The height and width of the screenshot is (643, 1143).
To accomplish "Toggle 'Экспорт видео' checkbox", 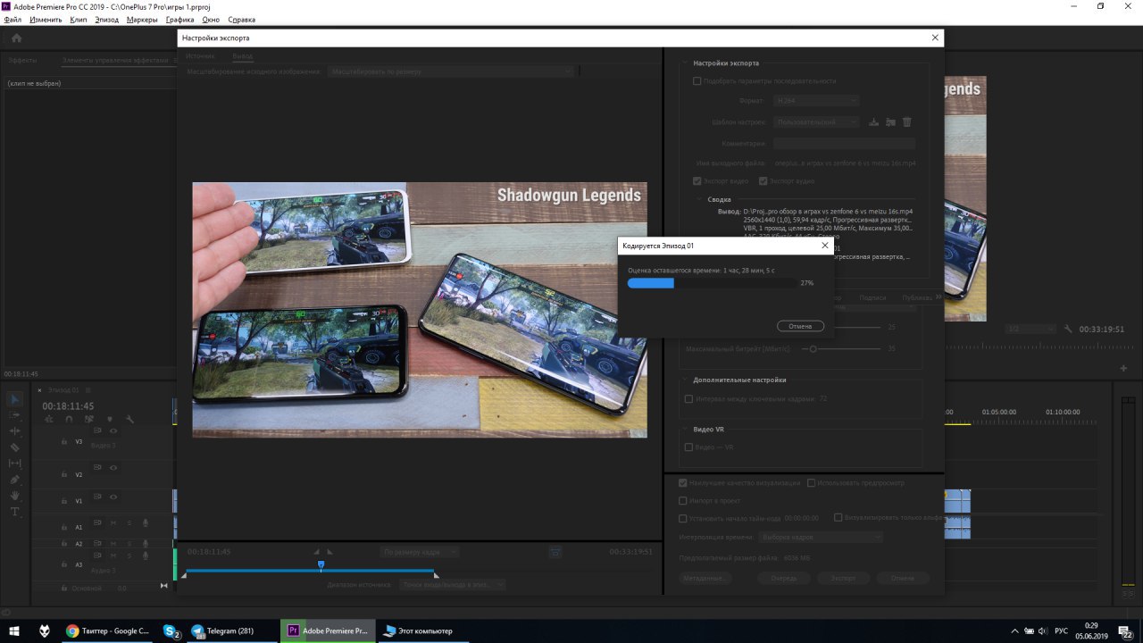I will click(x=697, y=181).
